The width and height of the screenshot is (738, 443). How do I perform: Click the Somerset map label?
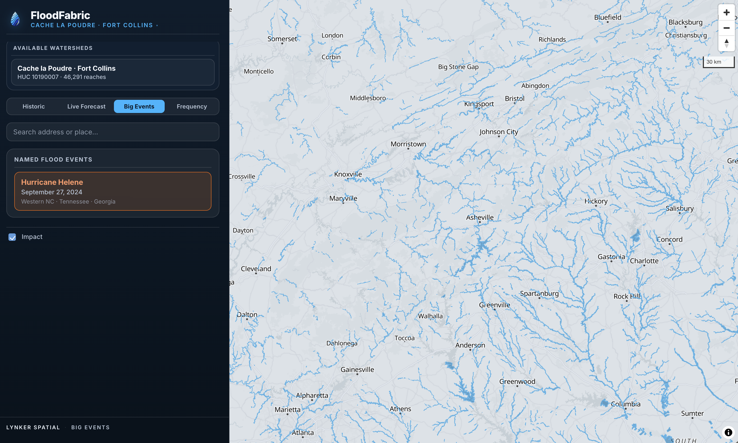(x=282, y=39)
